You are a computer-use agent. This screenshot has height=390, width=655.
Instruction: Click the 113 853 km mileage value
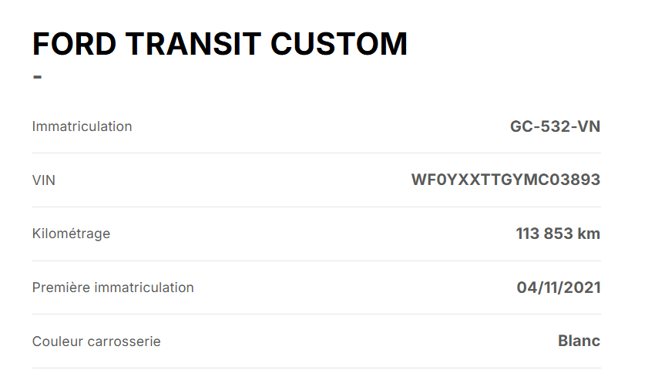point(558,234)
